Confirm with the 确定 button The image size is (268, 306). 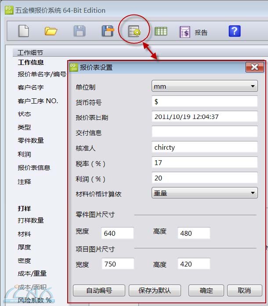[206, 290]
